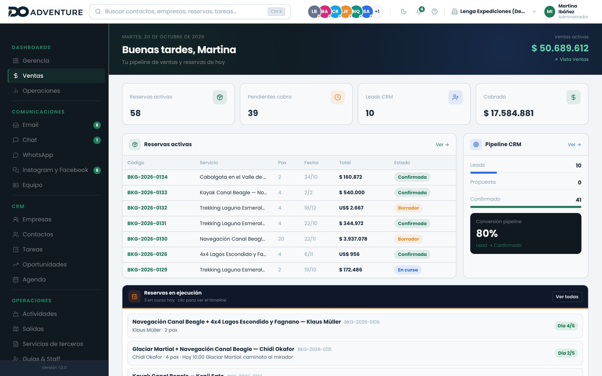Click the Cobrado dollar icon
Screen dimensions: 602x376
coord(574,97)
